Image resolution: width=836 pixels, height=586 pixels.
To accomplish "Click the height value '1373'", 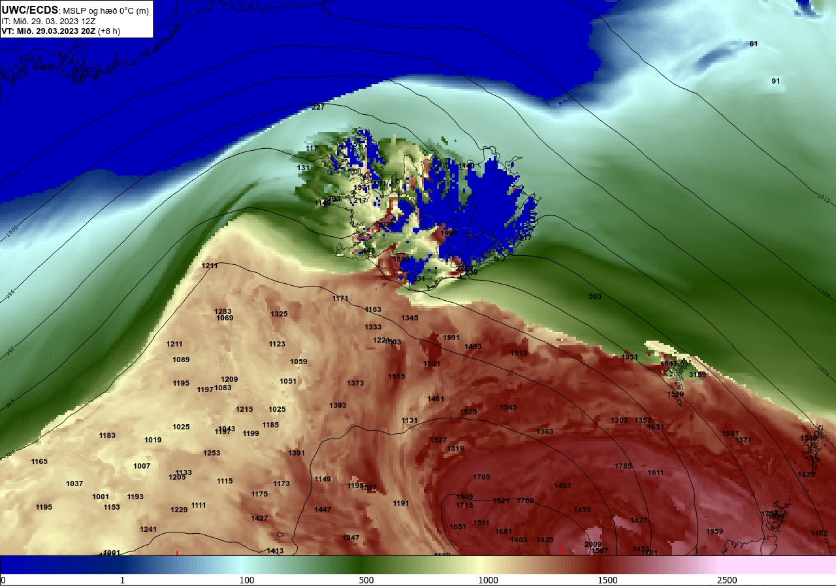I will 355,383.
